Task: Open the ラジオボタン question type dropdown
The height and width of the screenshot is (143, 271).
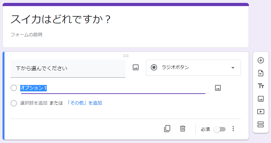Action: point(193,68)
